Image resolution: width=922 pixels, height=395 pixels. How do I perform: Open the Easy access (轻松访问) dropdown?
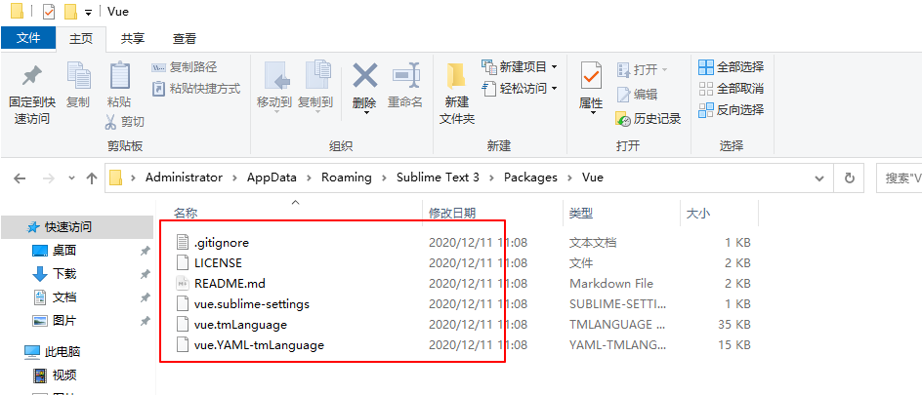pyautogui.click(x=520, y=89)
